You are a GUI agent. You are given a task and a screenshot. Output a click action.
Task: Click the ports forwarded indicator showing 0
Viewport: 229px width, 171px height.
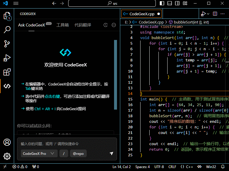click(x=36, y=167)
